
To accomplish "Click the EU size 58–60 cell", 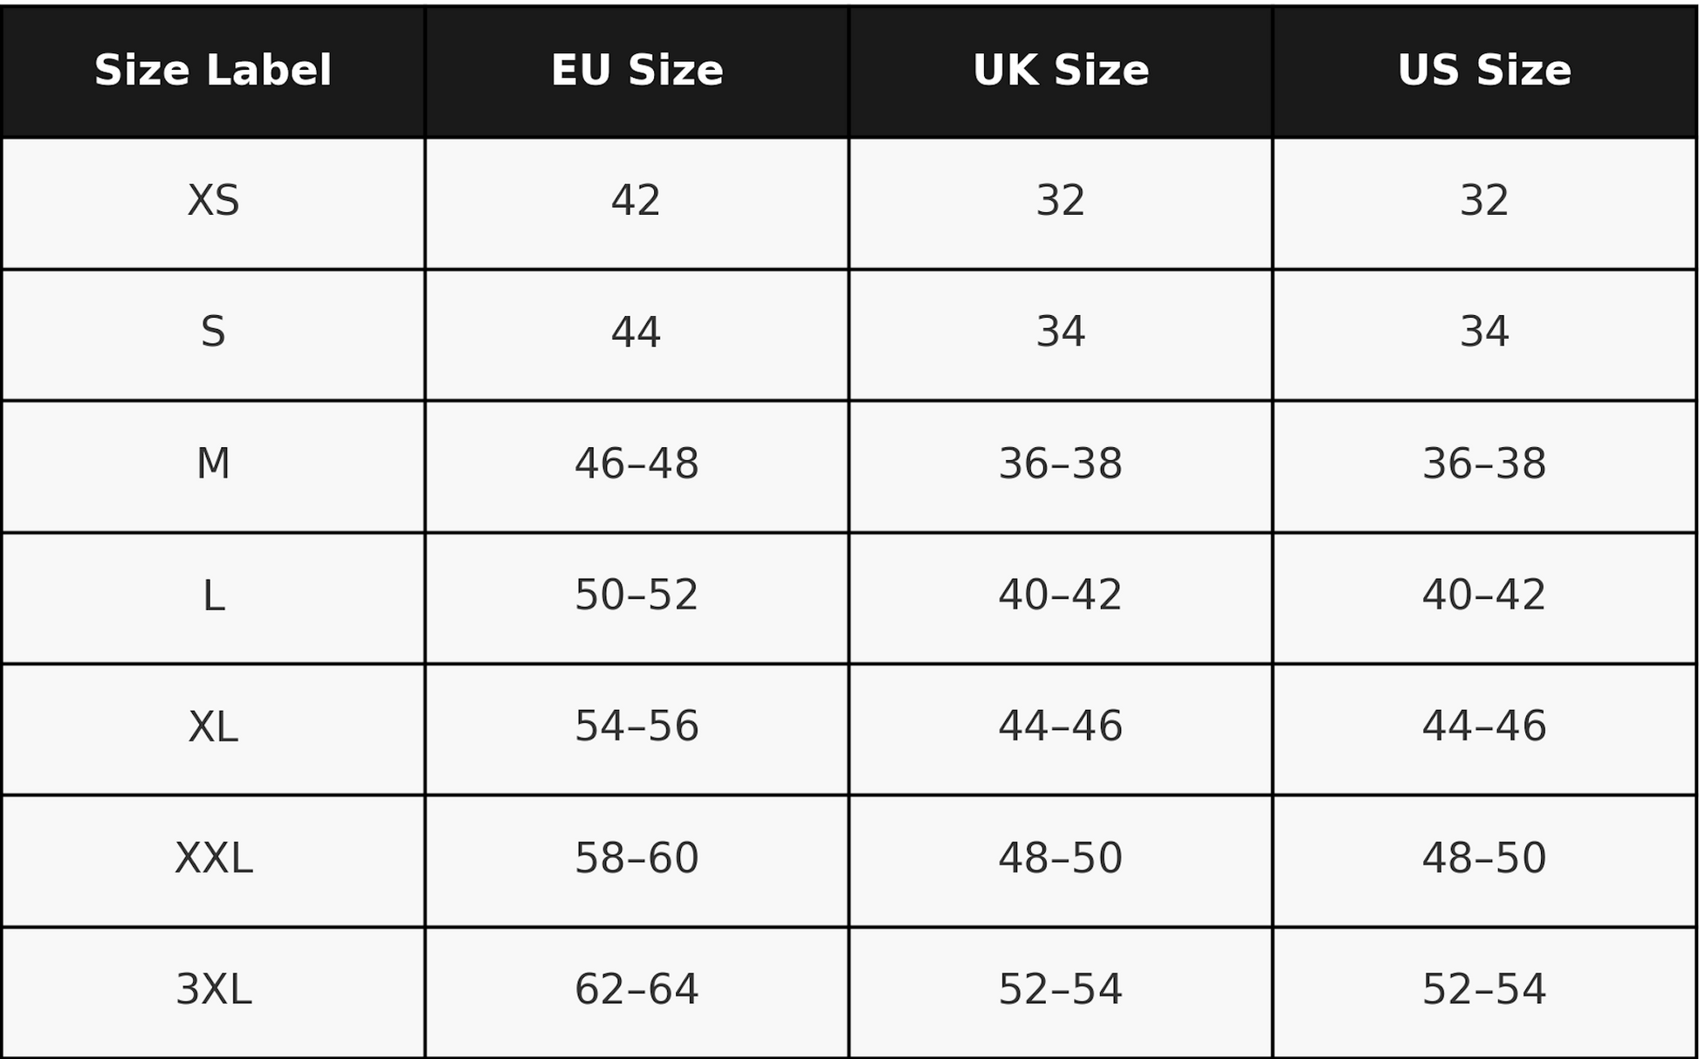I will pyautogui.click(x=636, y=861).
